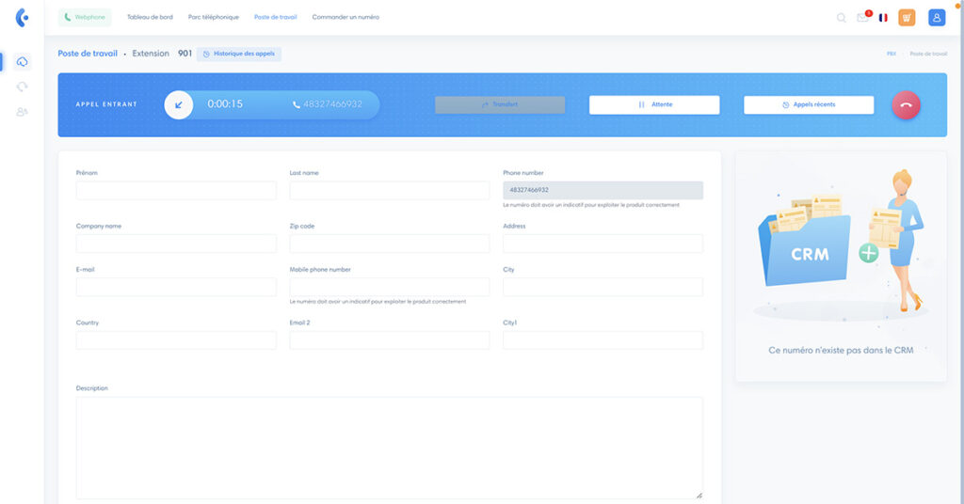Open Historique des appels
Image resolution: width=964 pixels, height=504 pixels.
pos(239,54)
